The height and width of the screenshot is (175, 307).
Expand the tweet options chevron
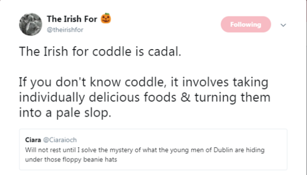click(x=283, y=25)
